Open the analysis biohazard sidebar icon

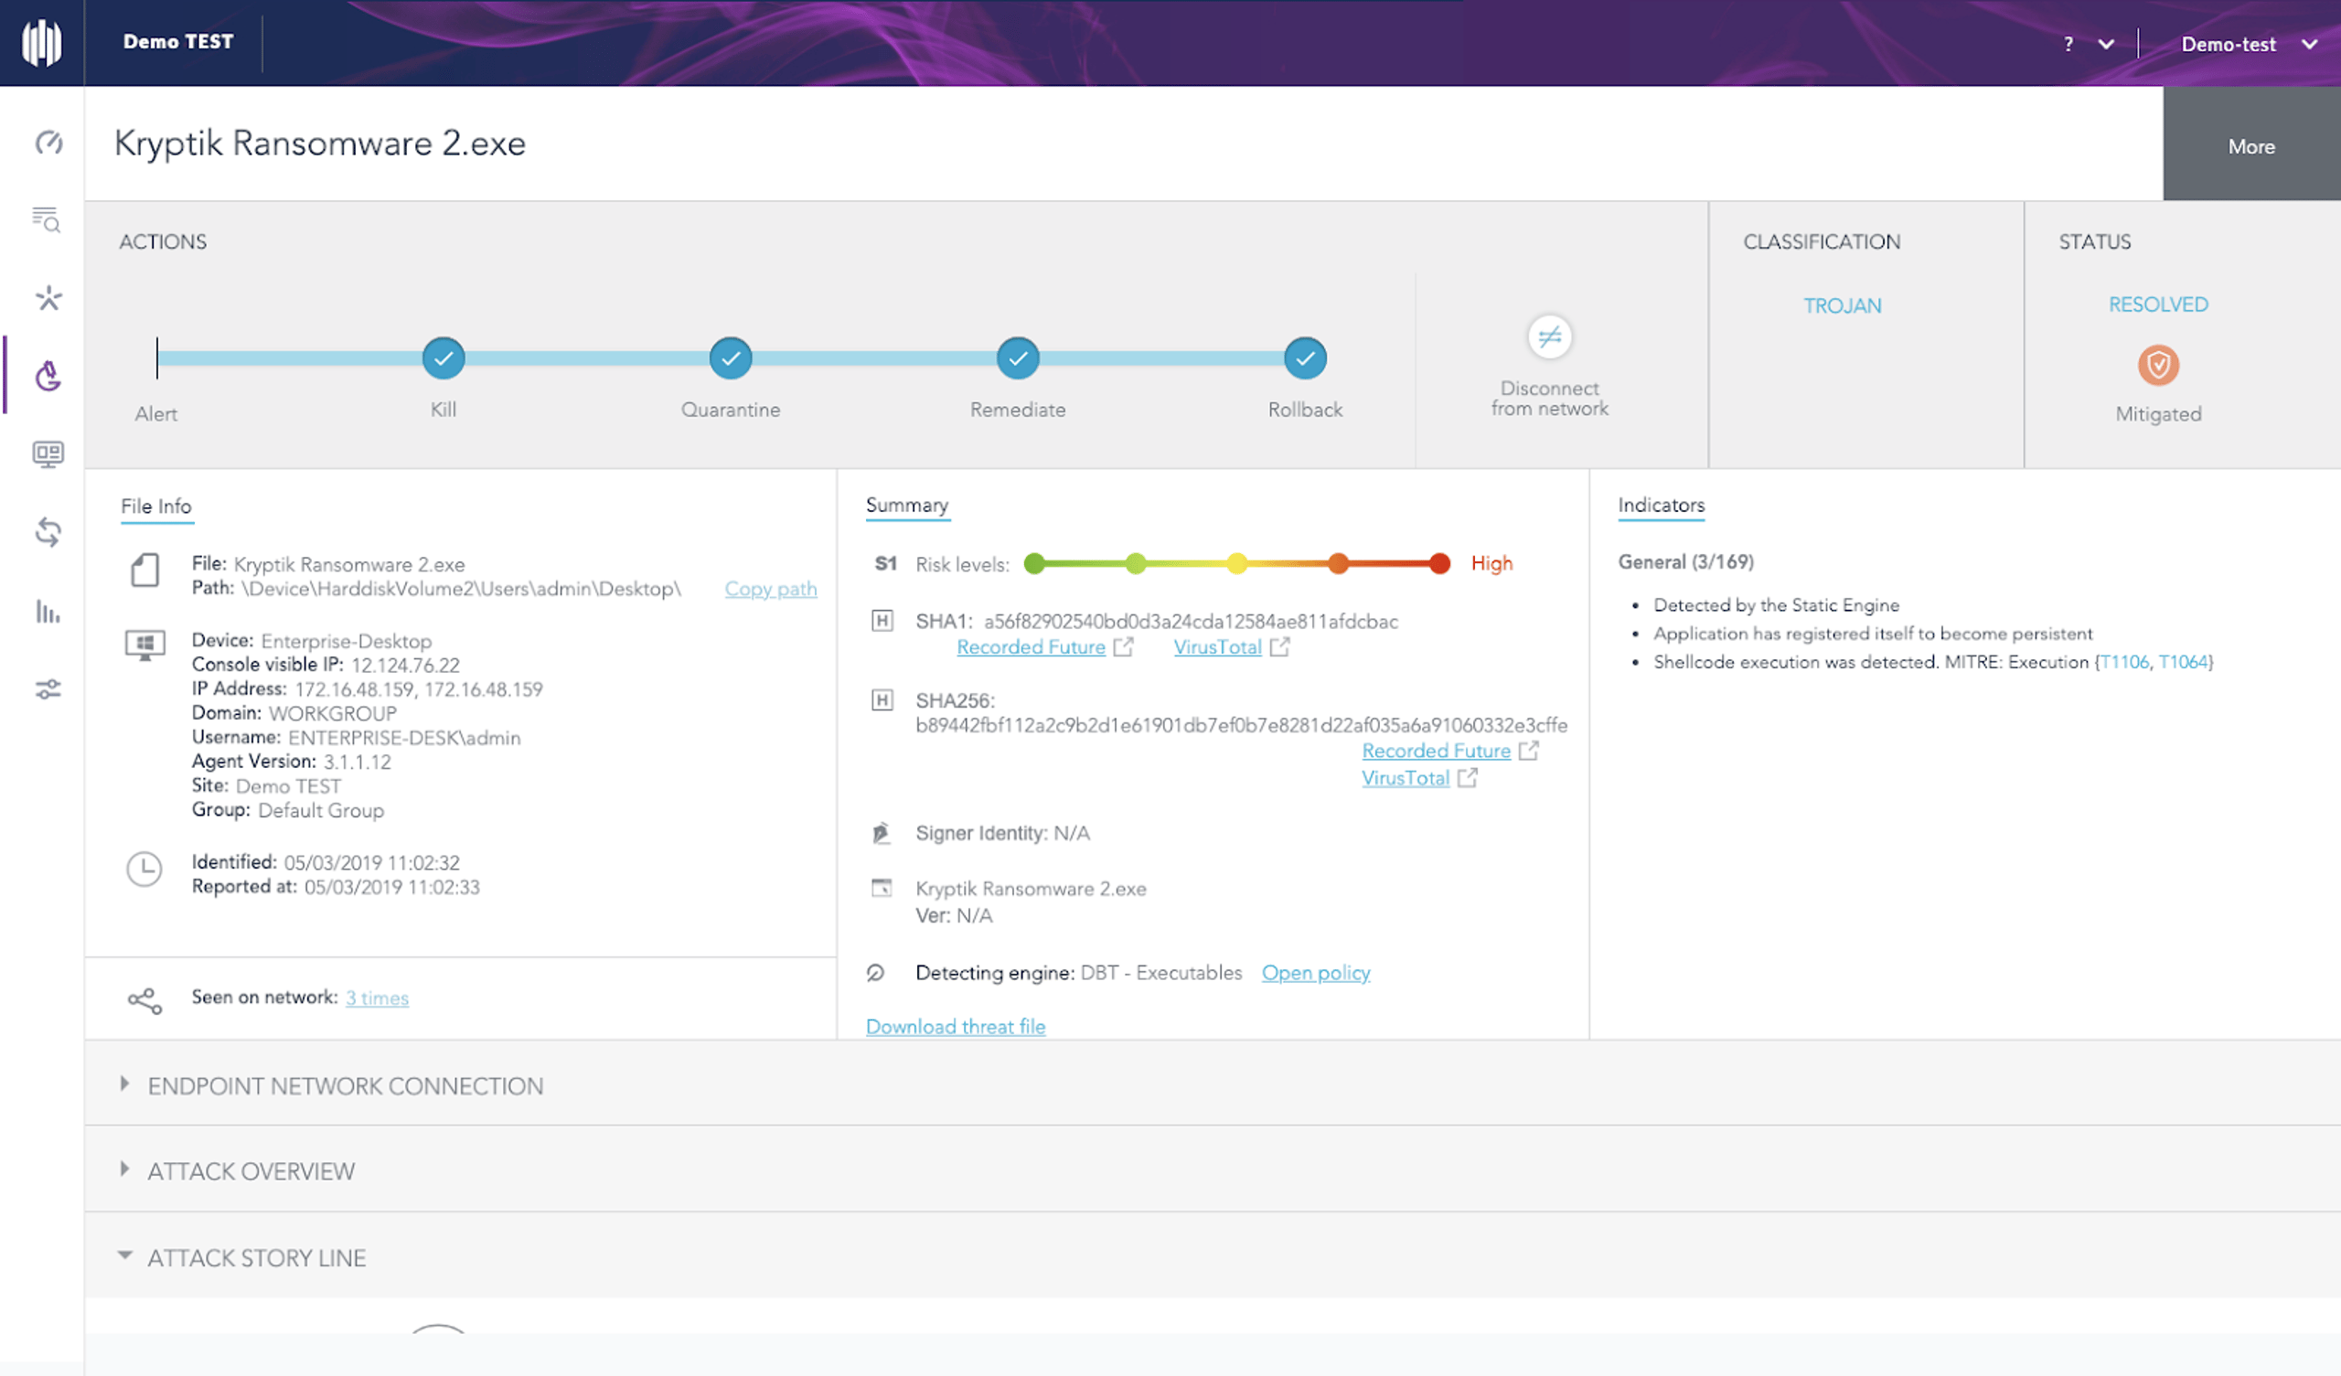pos(48,376)
